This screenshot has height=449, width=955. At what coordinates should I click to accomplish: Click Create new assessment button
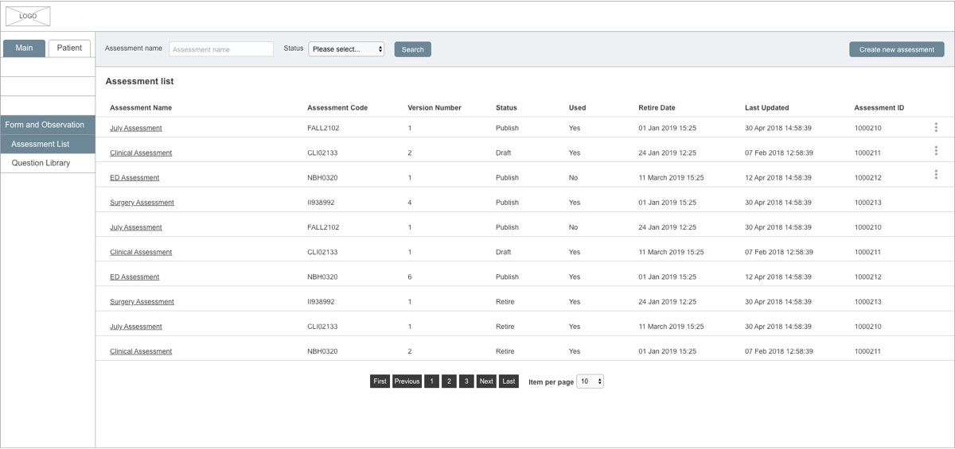pos(896,49)
